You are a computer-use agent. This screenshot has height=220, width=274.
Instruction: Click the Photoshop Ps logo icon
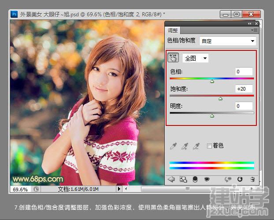coord(14,14)
